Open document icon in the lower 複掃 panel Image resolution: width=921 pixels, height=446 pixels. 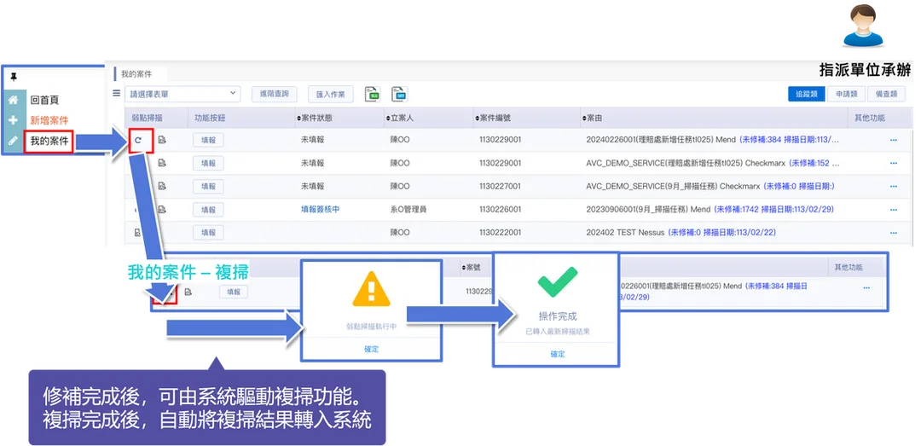coord(188,292)
